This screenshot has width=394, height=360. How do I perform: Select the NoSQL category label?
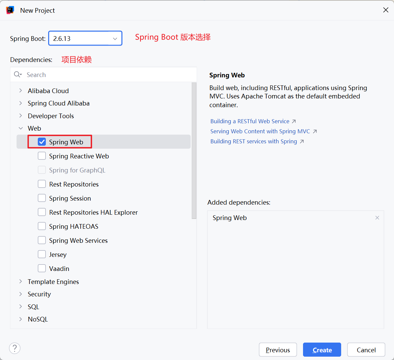(x=38, y=319)
